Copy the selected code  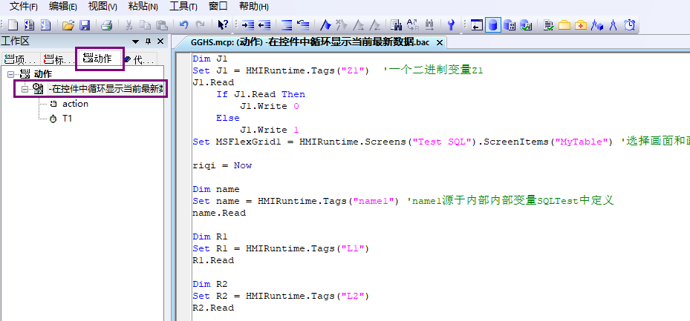click(145, 25)
